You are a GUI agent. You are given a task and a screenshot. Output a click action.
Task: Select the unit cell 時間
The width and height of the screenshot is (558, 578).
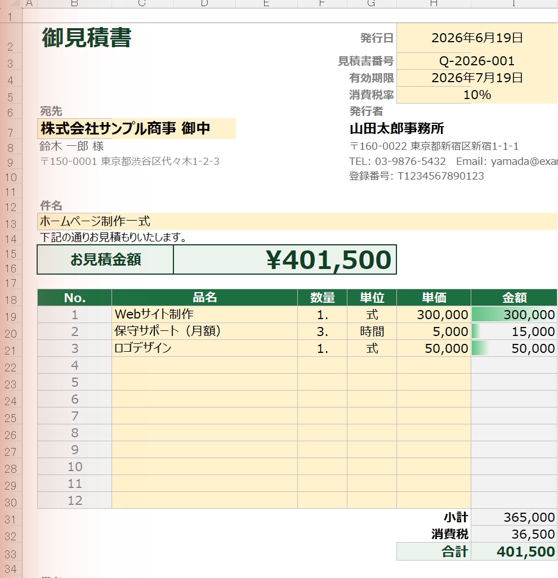[372, 331]
